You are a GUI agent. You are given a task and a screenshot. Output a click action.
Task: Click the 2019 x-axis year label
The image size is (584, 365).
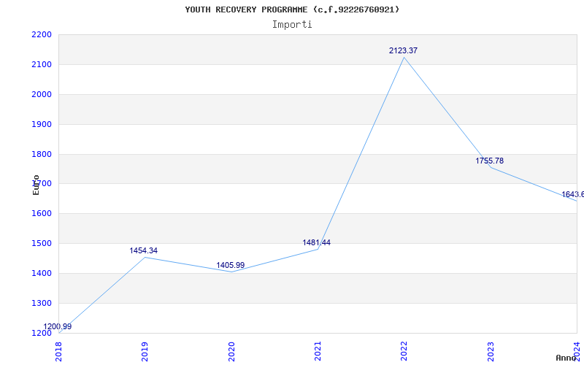click(x=145, y=352)
